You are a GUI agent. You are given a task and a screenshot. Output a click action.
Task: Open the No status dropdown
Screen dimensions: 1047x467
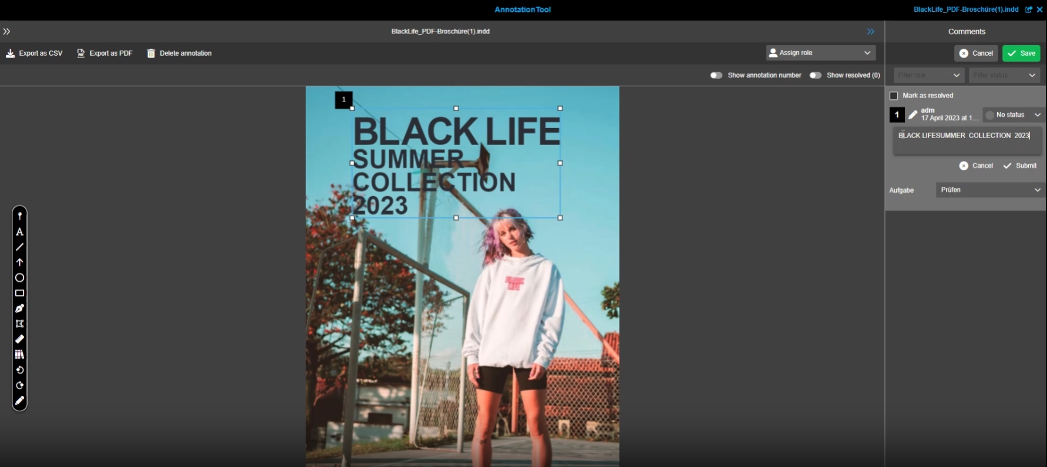tap(1014, 115)
